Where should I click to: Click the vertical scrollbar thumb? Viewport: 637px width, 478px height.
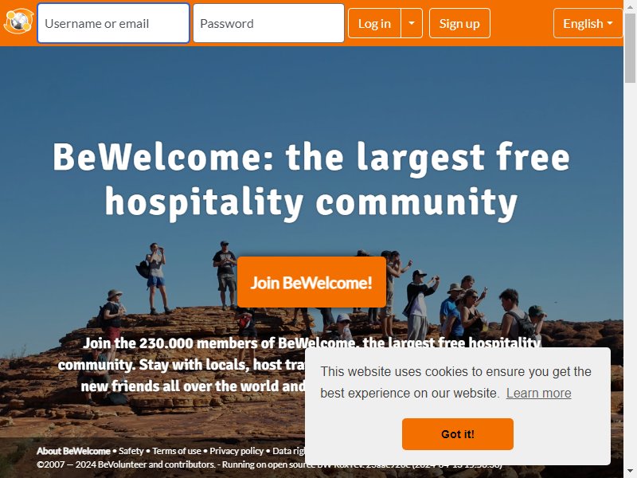pos(630,47)
